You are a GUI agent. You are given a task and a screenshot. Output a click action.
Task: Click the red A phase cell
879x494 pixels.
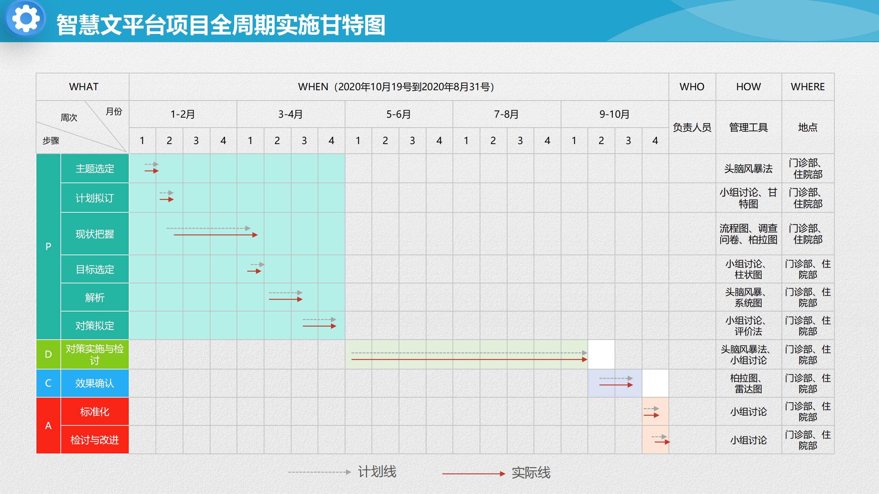pos(48,426)
